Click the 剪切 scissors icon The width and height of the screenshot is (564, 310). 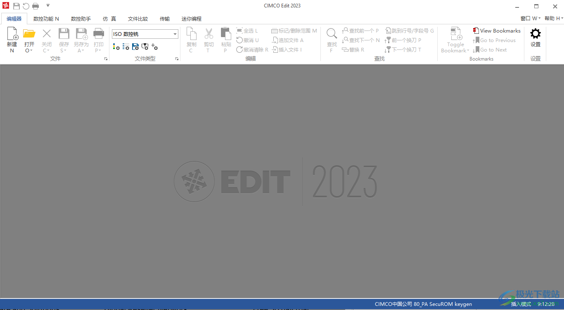click(209, 33)
